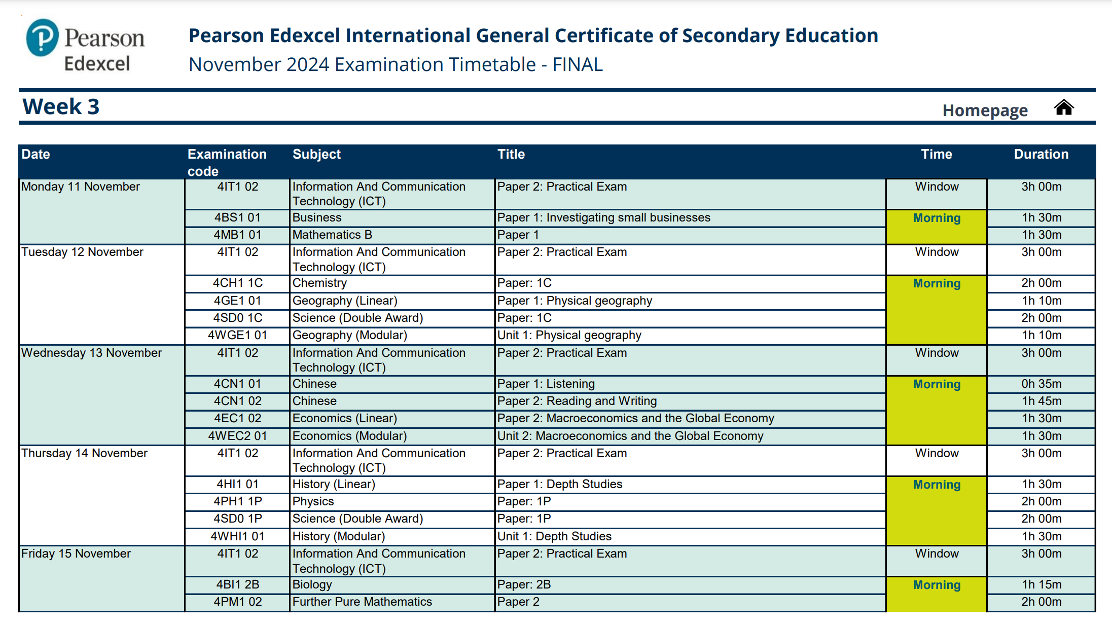This screenshot has height=626, width=1112.
Task: Select exam code '4MB1 01'
Action: 237,235
